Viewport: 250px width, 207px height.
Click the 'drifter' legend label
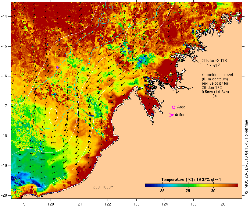pos(180,115)
